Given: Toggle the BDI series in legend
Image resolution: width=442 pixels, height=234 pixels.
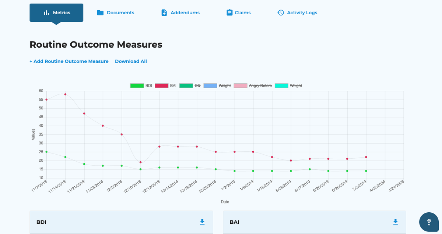Looking at the screenshot, I should point(141,86).
